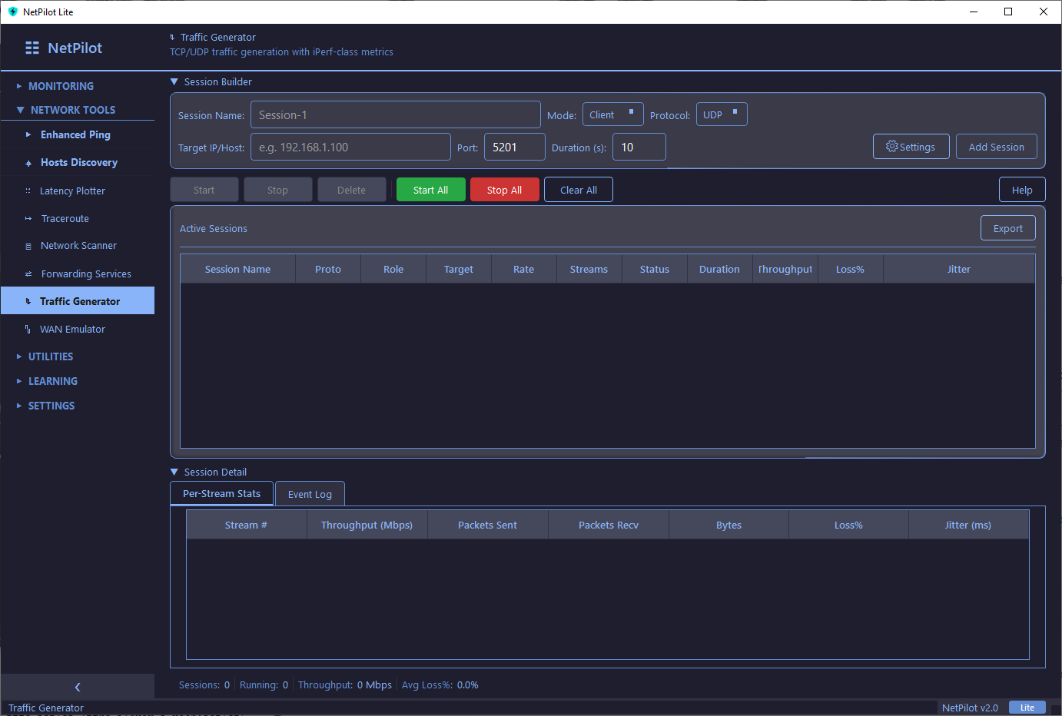
Task: Click the NetPilot logo icon
Action: 32,47
